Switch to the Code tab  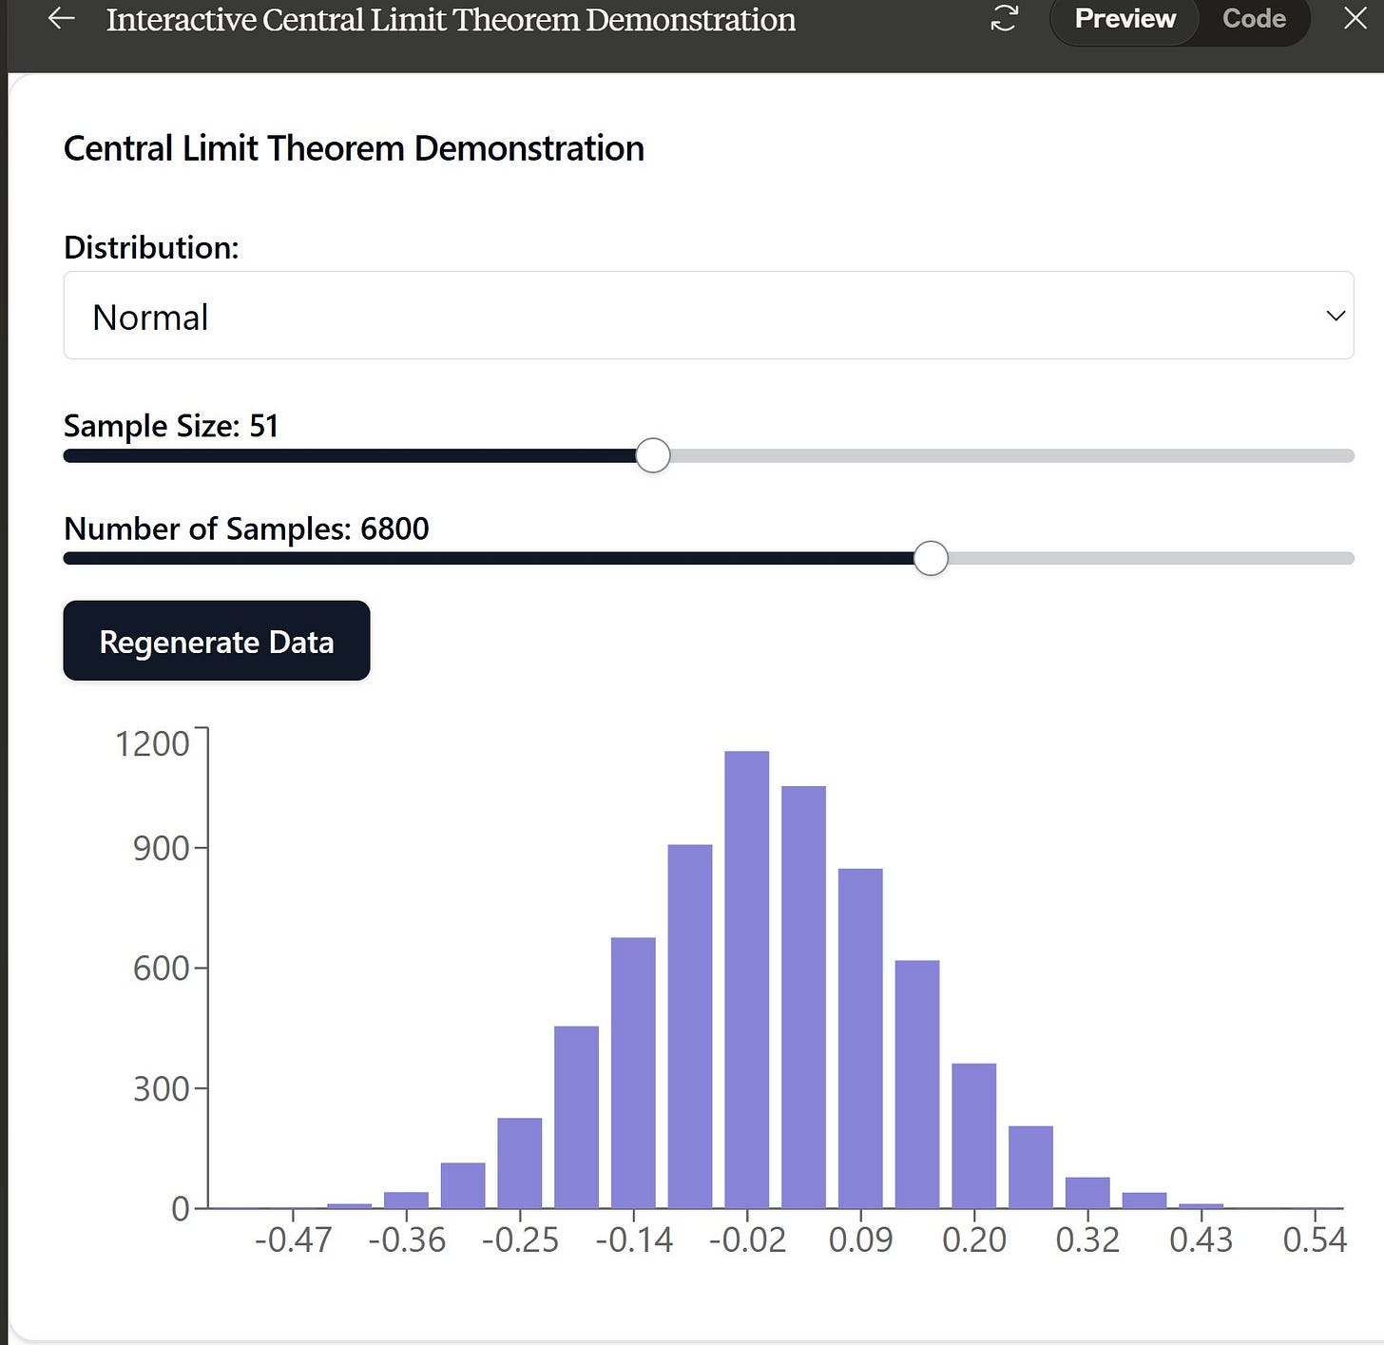(x=1253, y=18)
